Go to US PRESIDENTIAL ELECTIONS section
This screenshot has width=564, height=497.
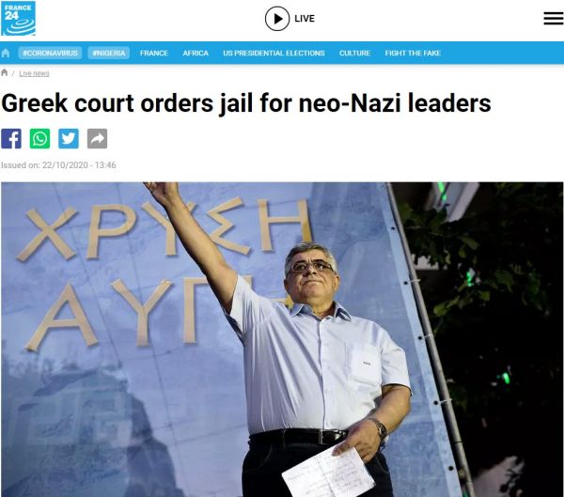point(274,53)
